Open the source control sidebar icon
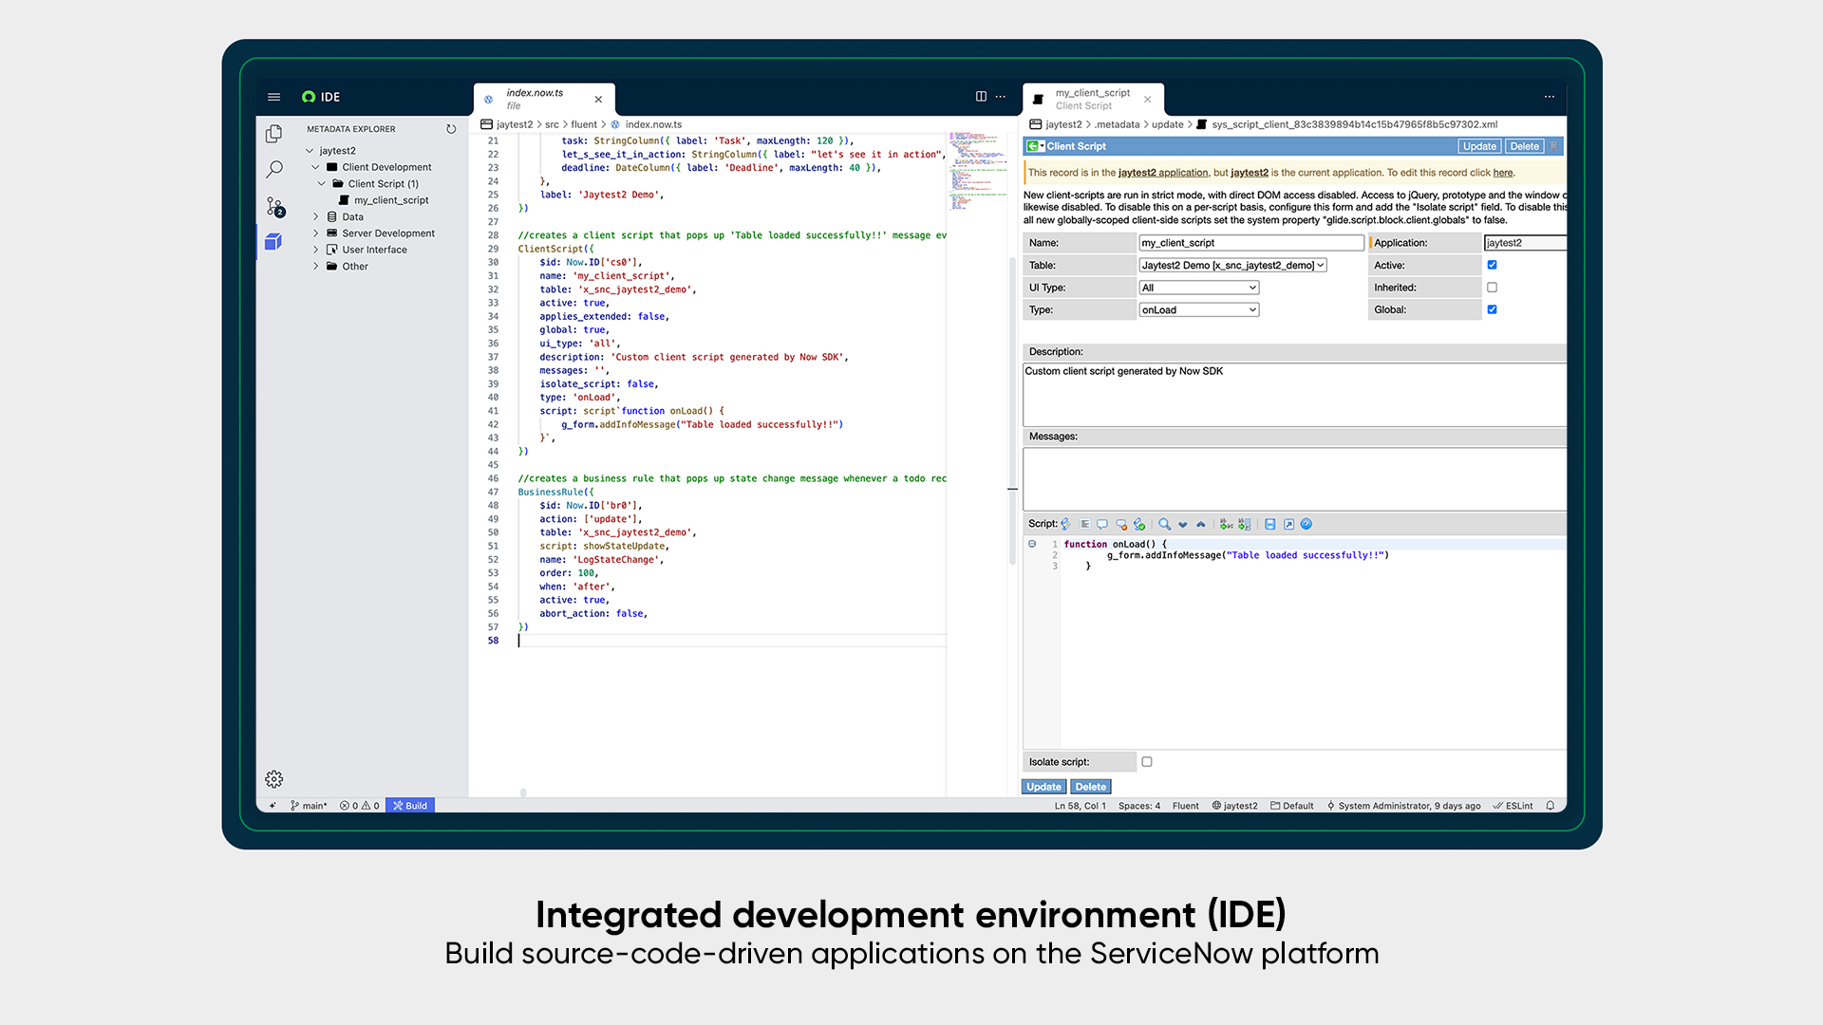1823x1025 pixels. pyautogui.click(x=274, y=206)
